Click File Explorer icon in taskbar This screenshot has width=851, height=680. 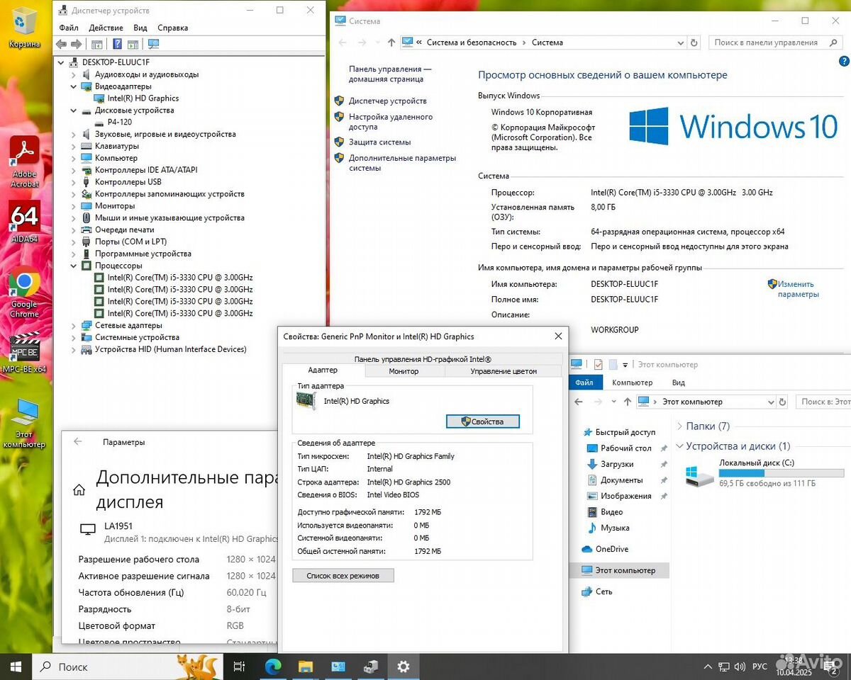306,667
